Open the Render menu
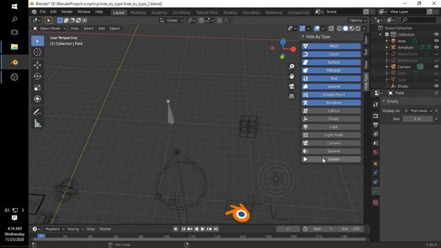Screen dimensions: 441x248 (67, 12)
